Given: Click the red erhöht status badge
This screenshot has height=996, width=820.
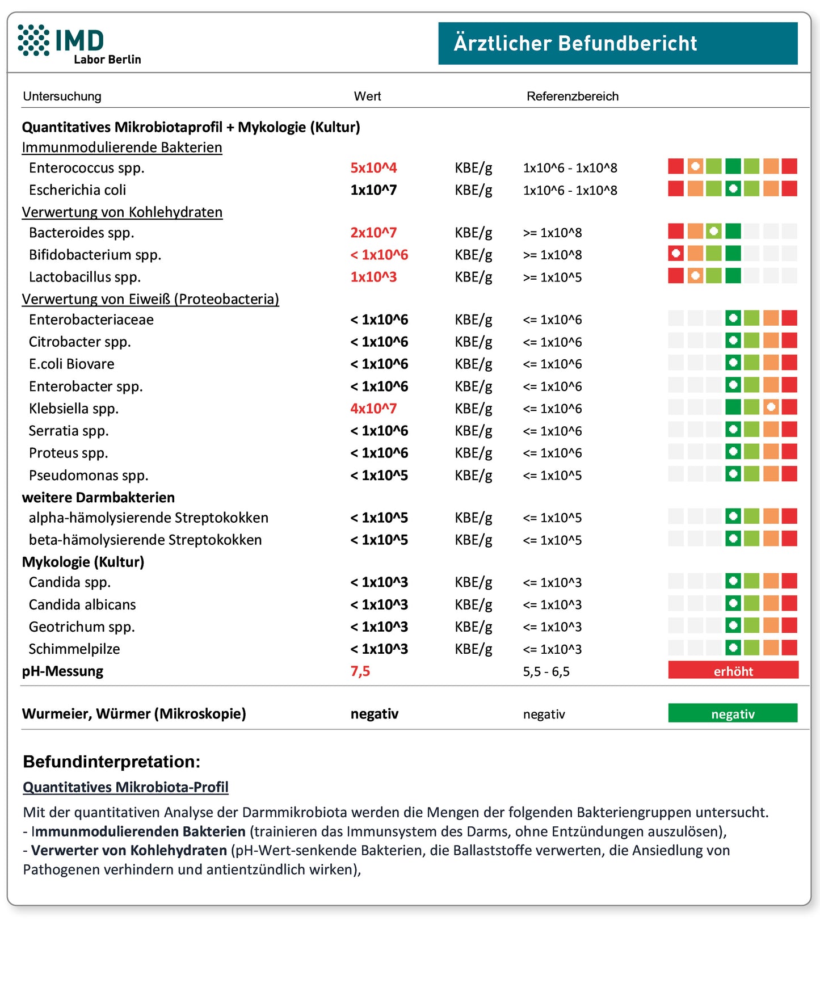Looking at the screenshot, I should tap(733, 671).
